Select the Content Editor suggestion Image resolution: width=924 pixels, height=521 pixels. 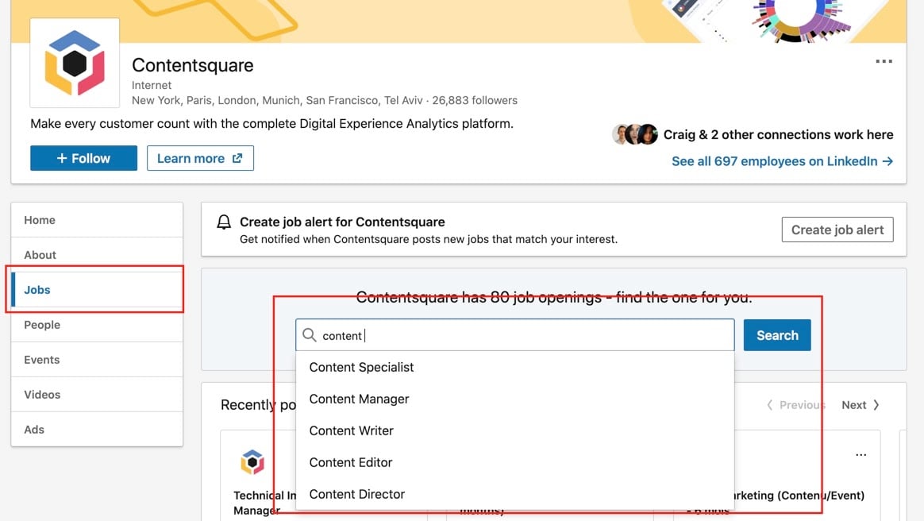[x=351, y=462]
